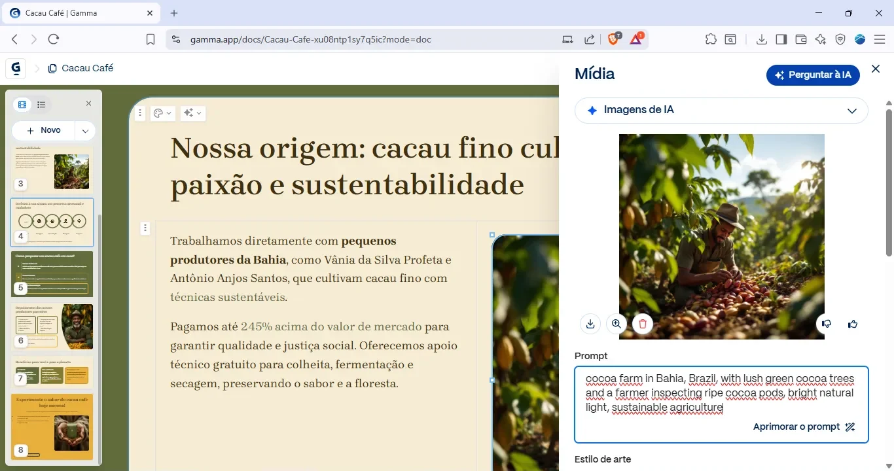Zoom into the generated image
Viewport: 894px width, 471px height.
tap(617, 324)
